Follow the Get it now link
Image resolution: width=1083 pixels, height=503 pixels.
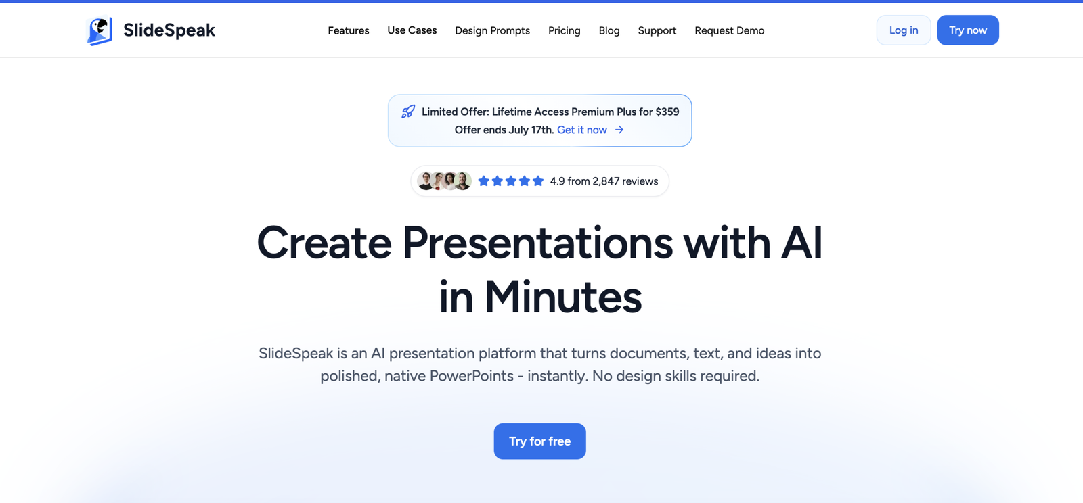(582, 130)
